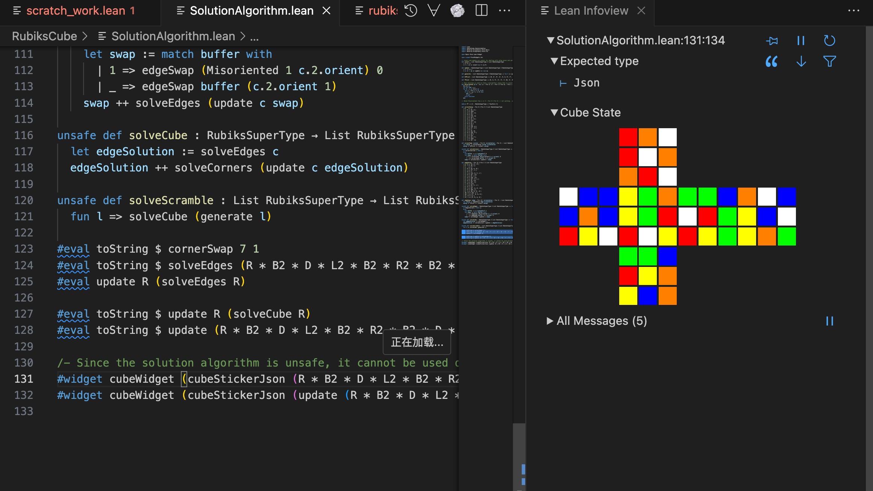Viewport: 873px width, 491px height.
Task: Click the editor vertical scrollbar thumb
Action: (x=519, y=456)
